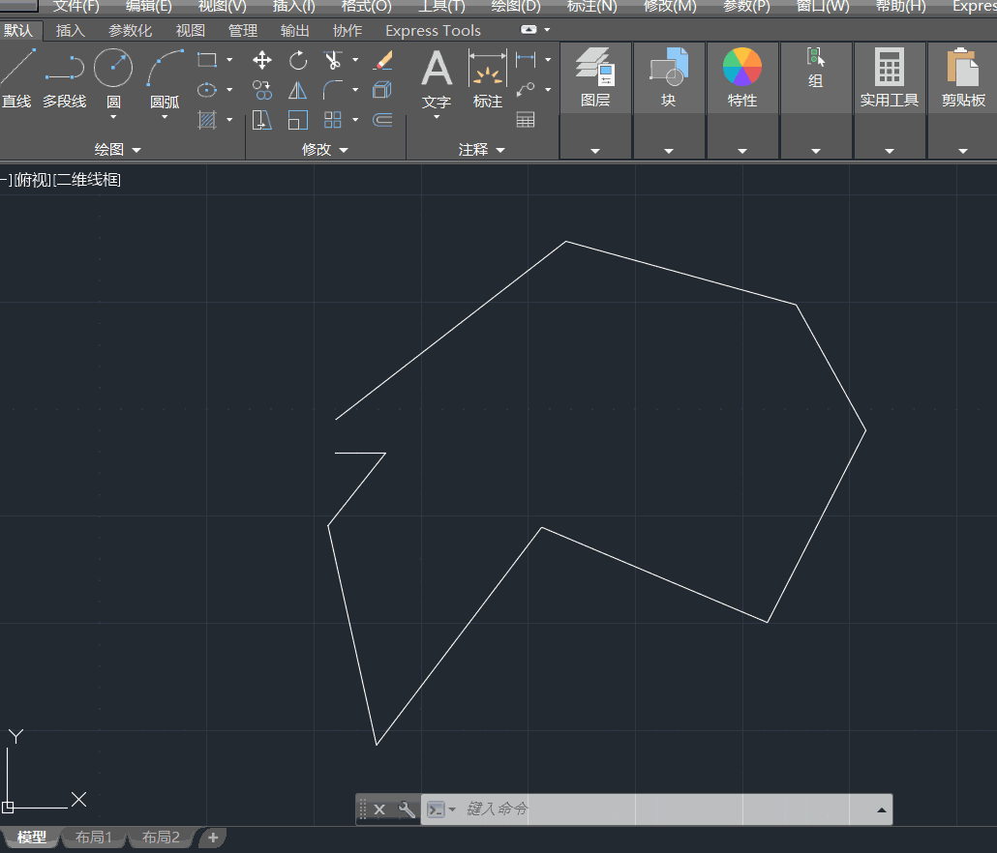Select the Polyline (多段线) tool
The width and height of the screenshot is (997, 853).
point(64,77)
